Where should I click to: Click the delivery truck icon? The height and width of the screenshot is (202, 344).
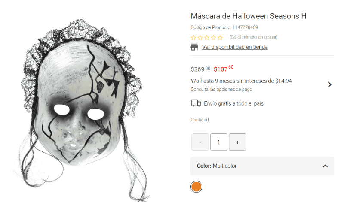196,103
